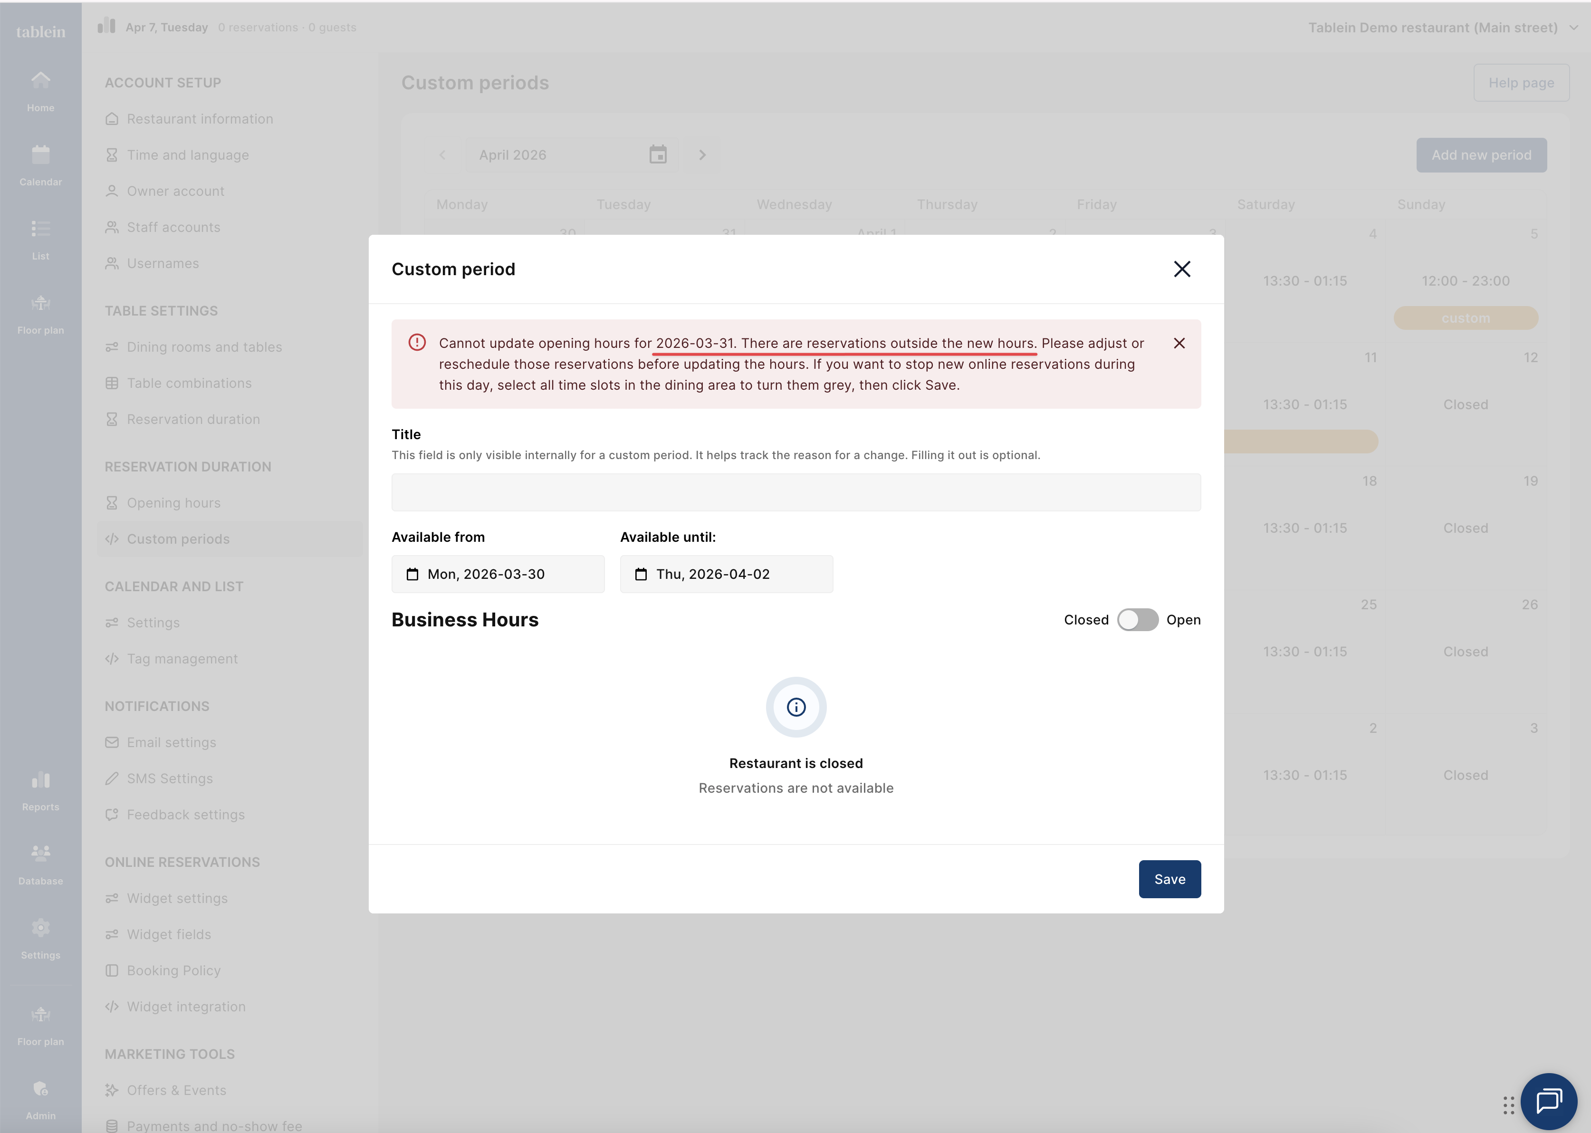Go to Home in sidebar
Screen dimensions: 1591x1133
[x=40, y=91]
